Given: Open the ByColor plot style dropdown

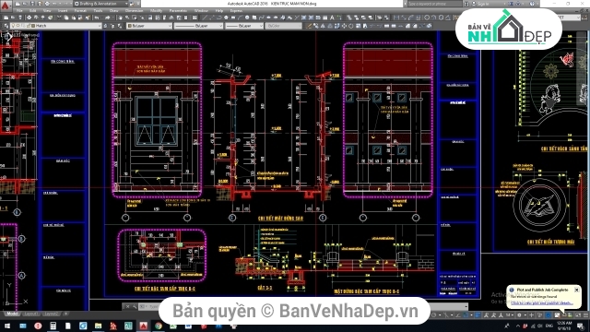Looking at the screenshot, I should point(283,26).
